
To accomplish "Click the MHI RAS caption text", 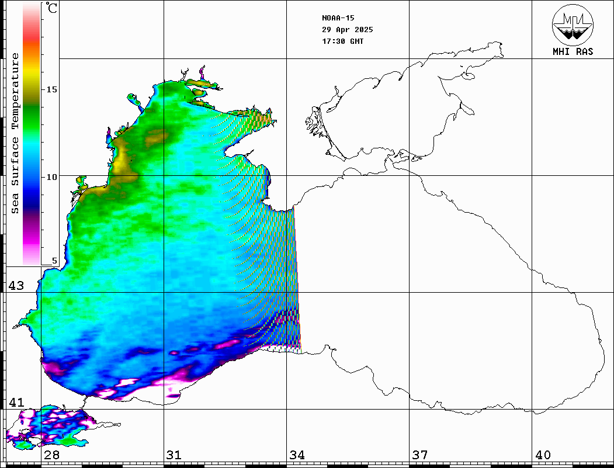I will (x=573, y=51).
